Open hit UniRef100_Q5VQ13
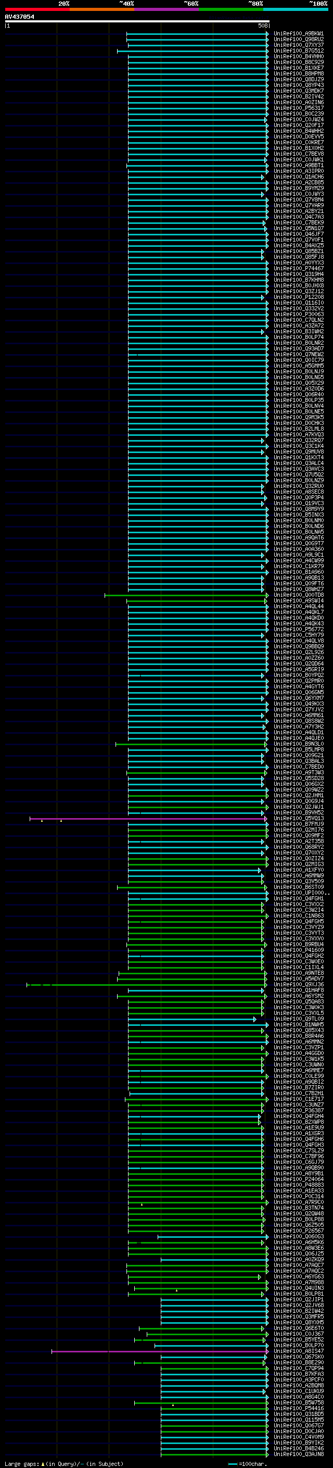The image size is (333, 1468). [x=298, y=819]
